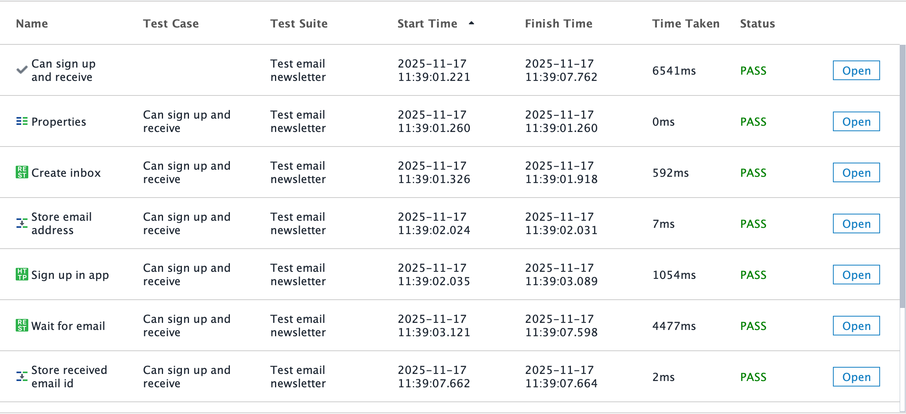Image resolution: width=906 pixels, height=414 pixels.
Task: Click the REST icon for Create inbox
Action: pos(22,172)
